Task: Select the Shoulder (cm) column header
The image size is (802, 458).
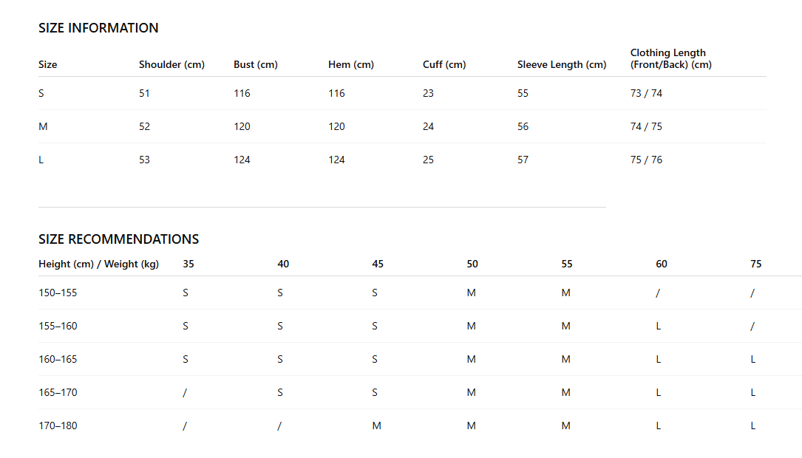Action: 171,64
